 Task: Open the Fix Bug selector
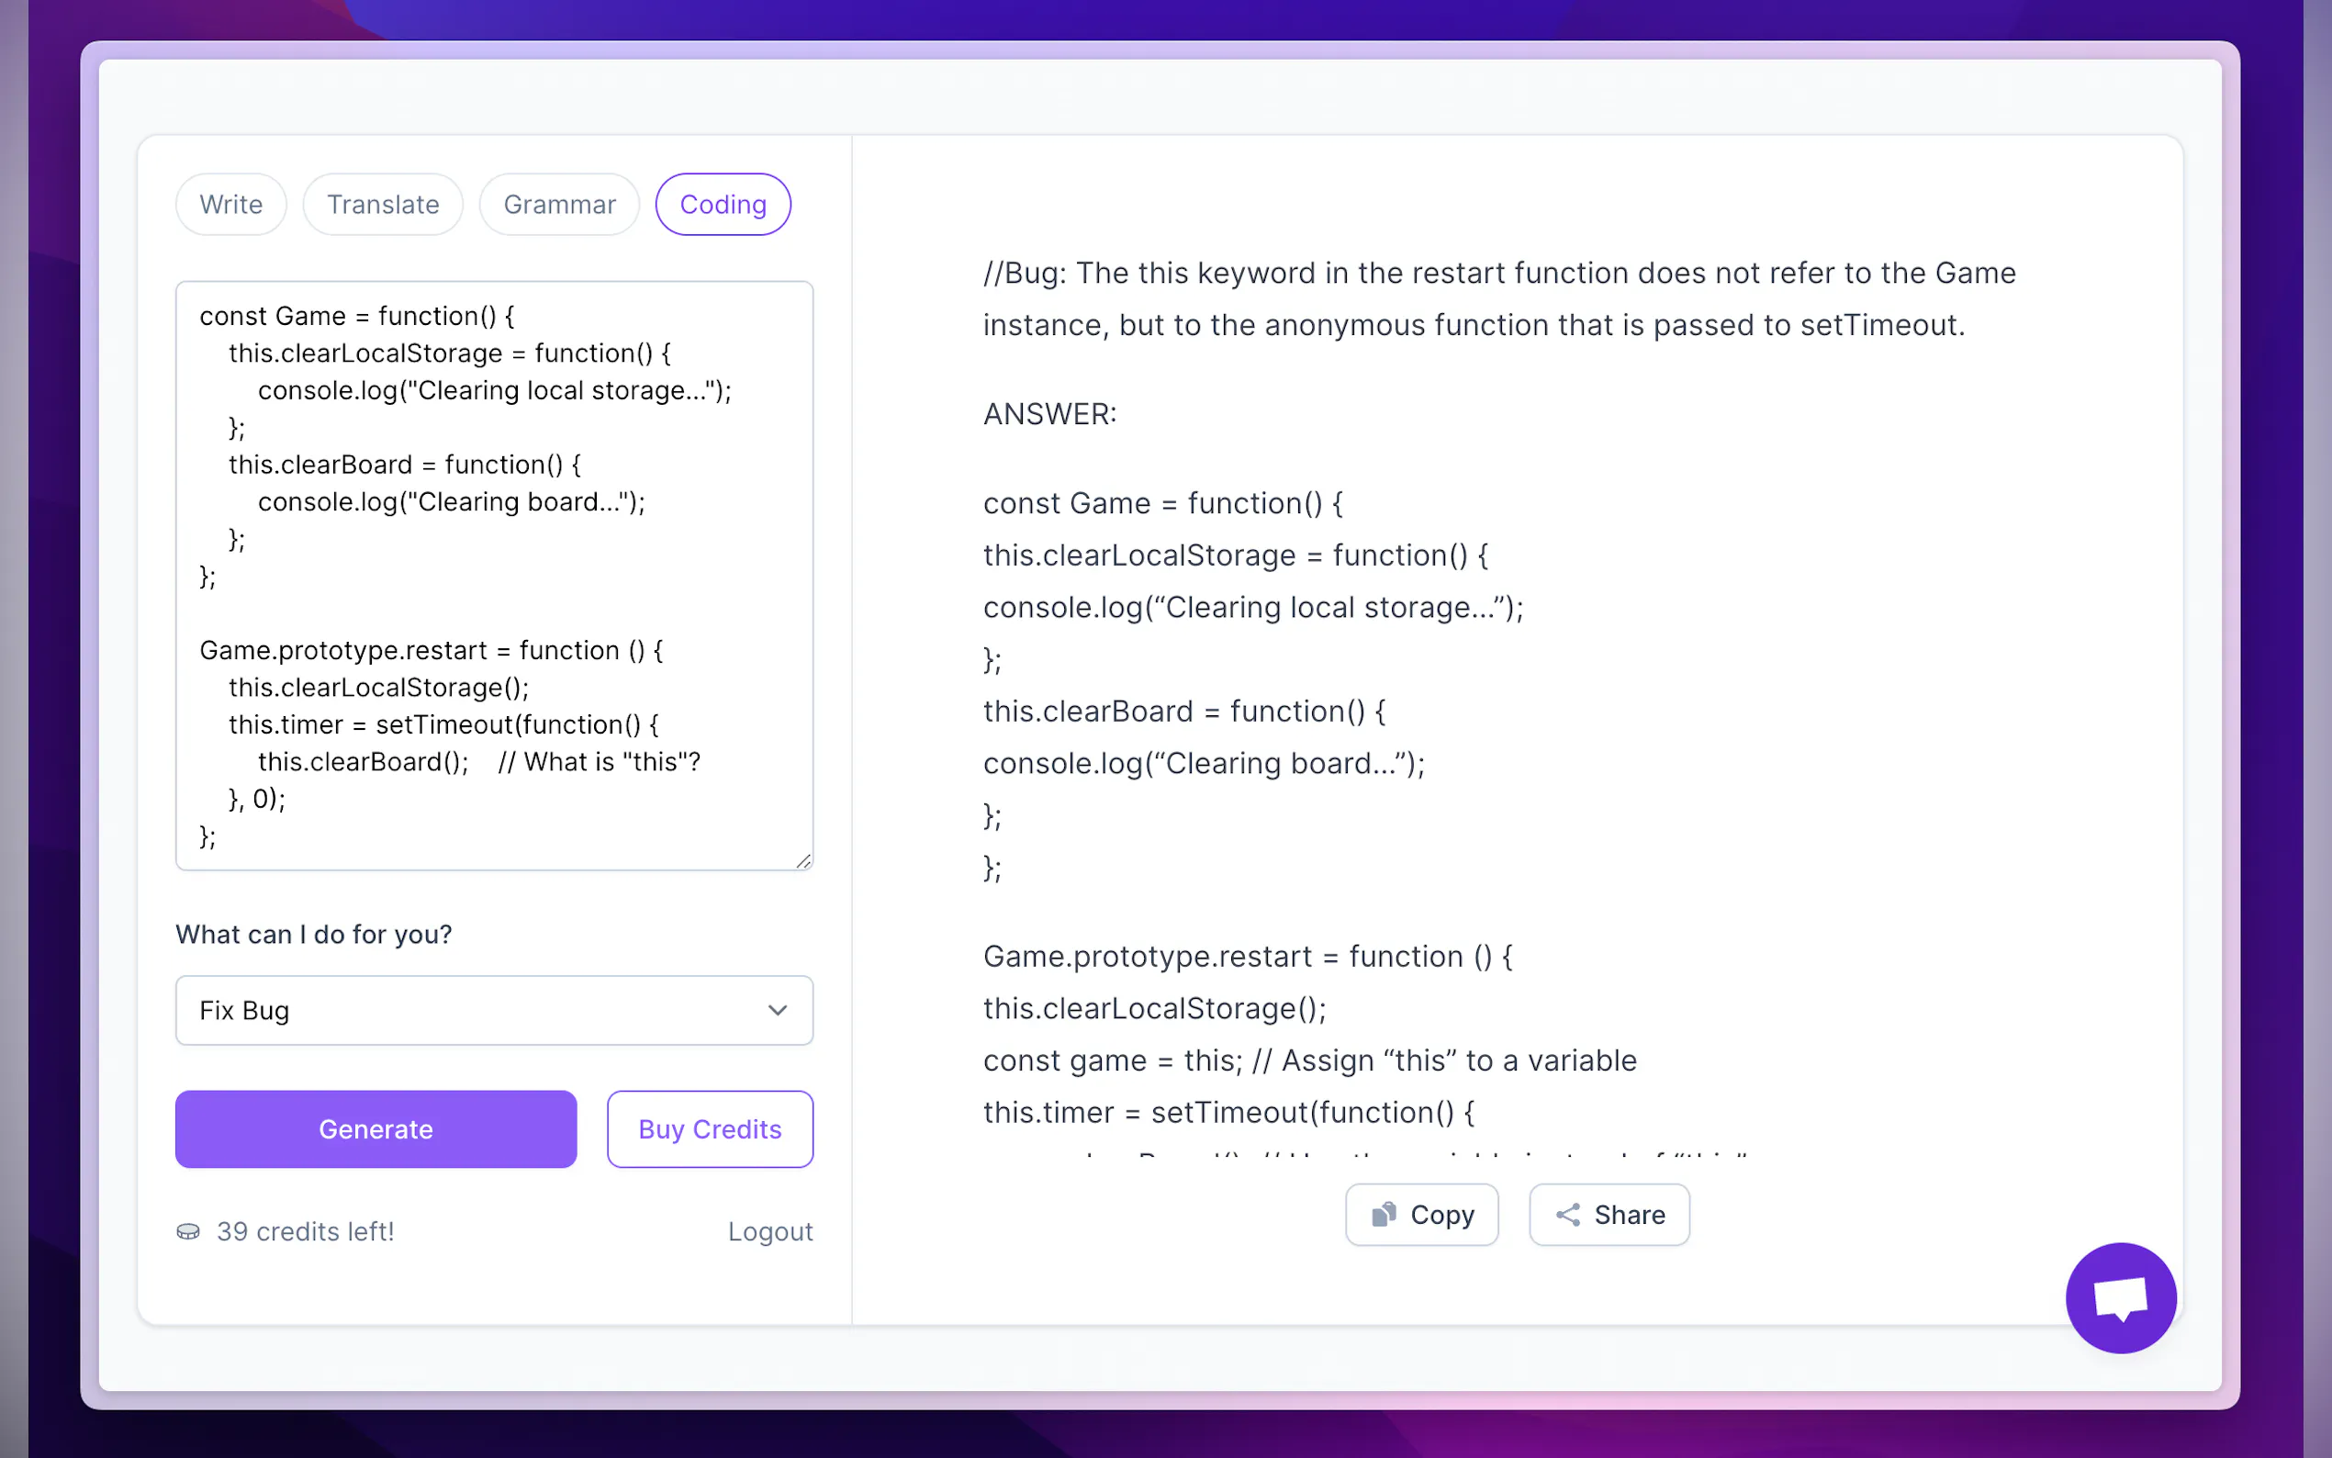click(494, 1011)
